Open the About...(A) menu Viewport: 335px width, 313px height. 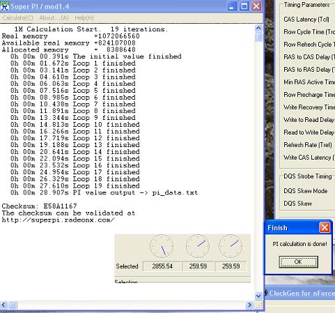[x=54, y=18]
